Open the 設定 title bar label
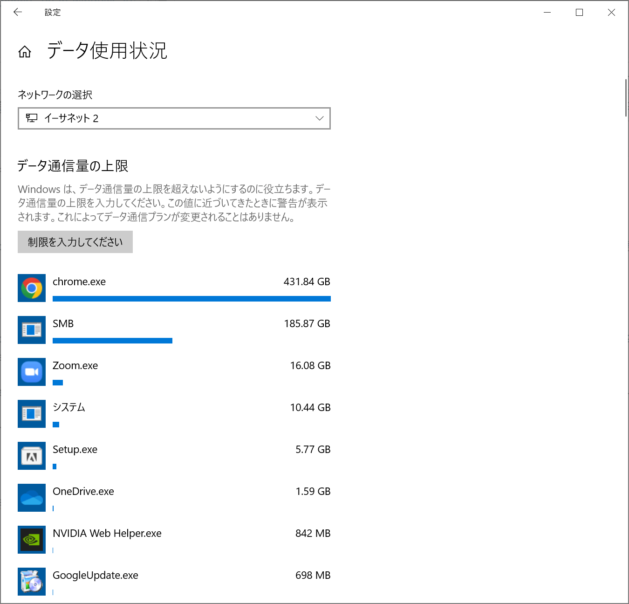Viewport: 629px width, 604px height. [x=53, y=12]
